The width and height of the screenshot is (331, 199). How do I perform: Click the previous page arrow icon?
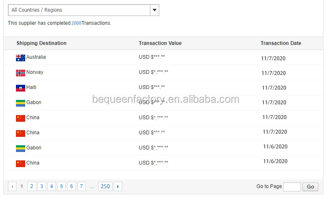coord(12,186)
